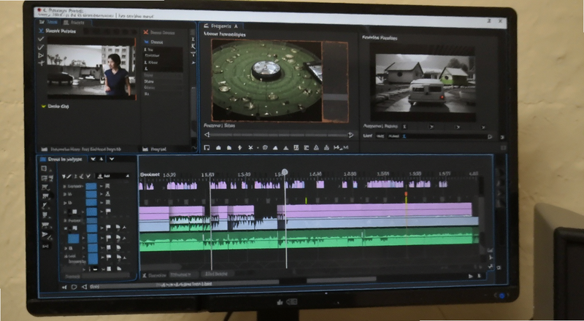The image size is (584, 321).
Task: Click the van and houses preview on the right
Action: pos(425,82)
